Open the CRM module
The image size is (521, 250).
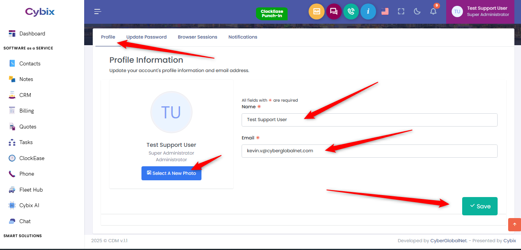point(20,95)
